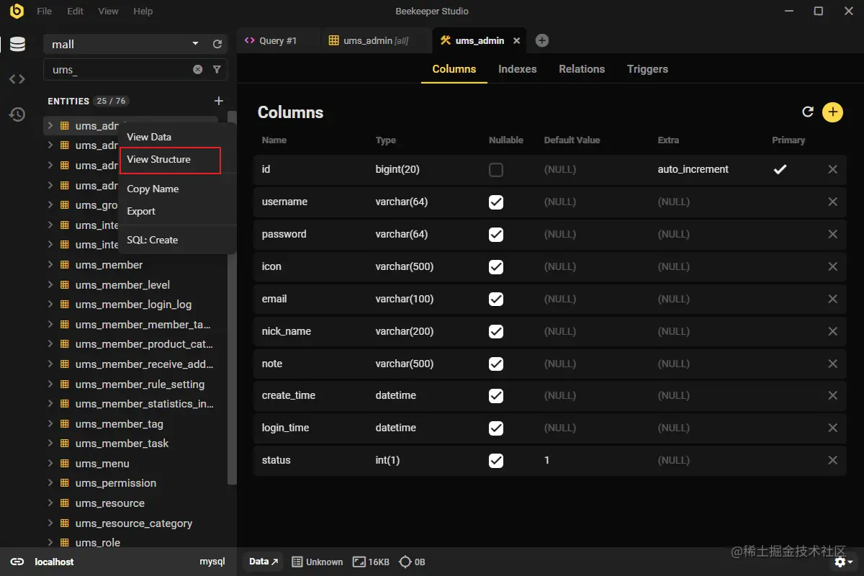Viewport: 864px width, 576px height.
Task: Refresh the database list next to mall
Action: [x=217, y=45]
